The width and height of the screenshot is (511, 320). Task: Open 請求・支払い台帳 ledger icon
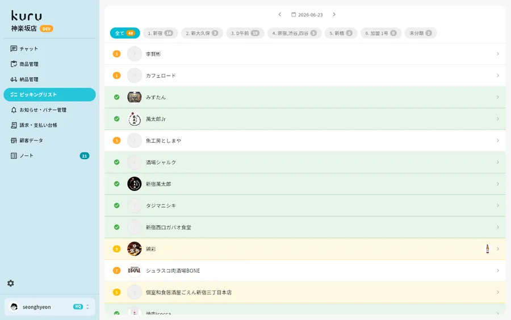14,125
